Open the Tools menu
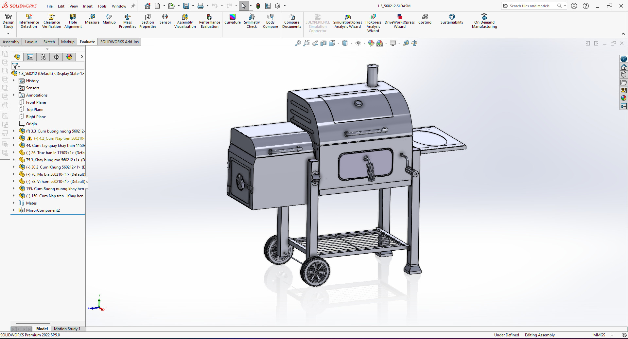The image size is (628, 339). [x=102, y=6]
